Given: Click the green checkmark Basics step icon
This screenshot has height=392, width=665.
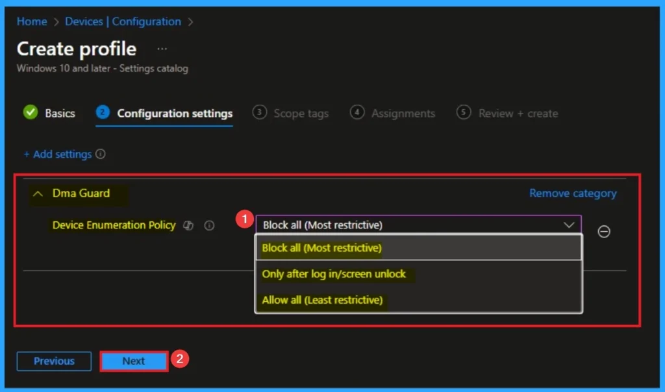Looking at the screenshot, I should 31,113.
